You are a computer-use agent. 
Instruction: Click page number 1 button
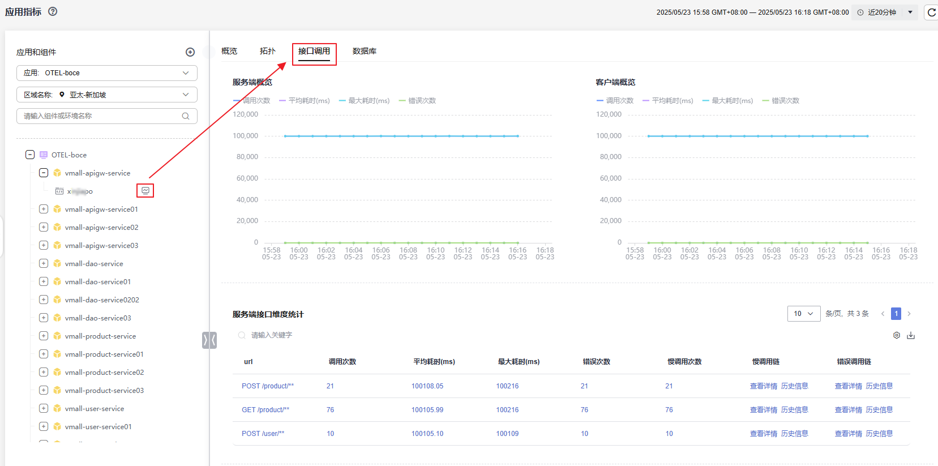click(896, 314)
